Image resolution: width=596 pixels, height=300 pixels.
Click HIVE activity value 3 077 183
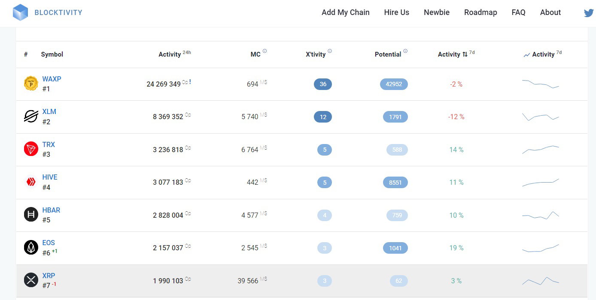[168, 182]
